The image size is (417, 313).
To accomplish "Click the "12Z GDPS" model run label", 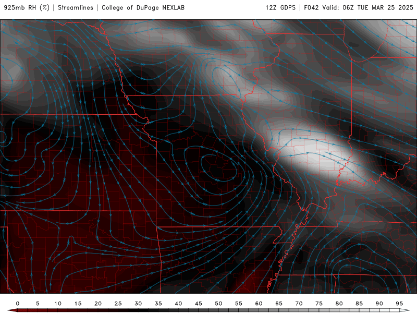I will (x=280, y=8).
